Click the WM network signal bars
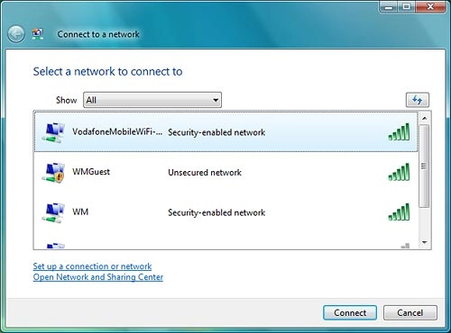 click(399, 212)
